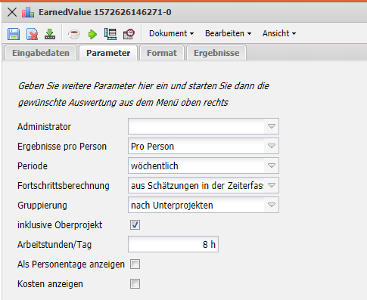Switch to the Eingabedaten tab
Viewport: 367px width, 300px height.
click(x=41, y=53)
